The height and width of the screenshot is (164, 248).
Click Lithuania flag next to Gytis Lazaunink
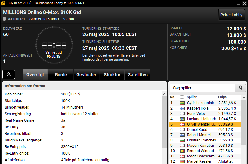tap(182, 103)
